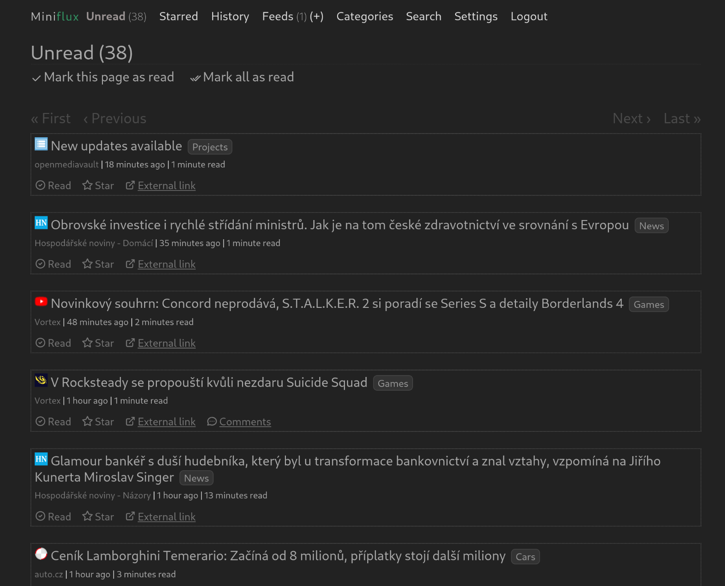Screen dimensions: 725x586
Task: Click the double-check icon for Mark all as read
Action: pos(195,78)
